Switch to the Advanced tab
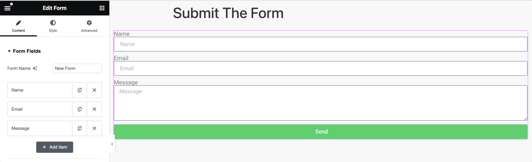 [89, 26]
